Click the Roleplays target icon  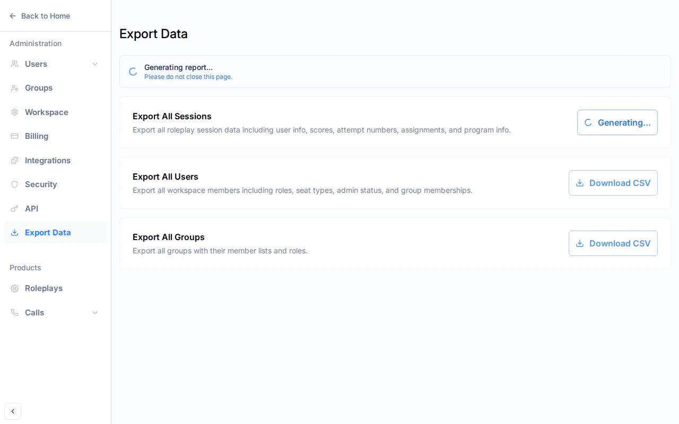[14, 288]
